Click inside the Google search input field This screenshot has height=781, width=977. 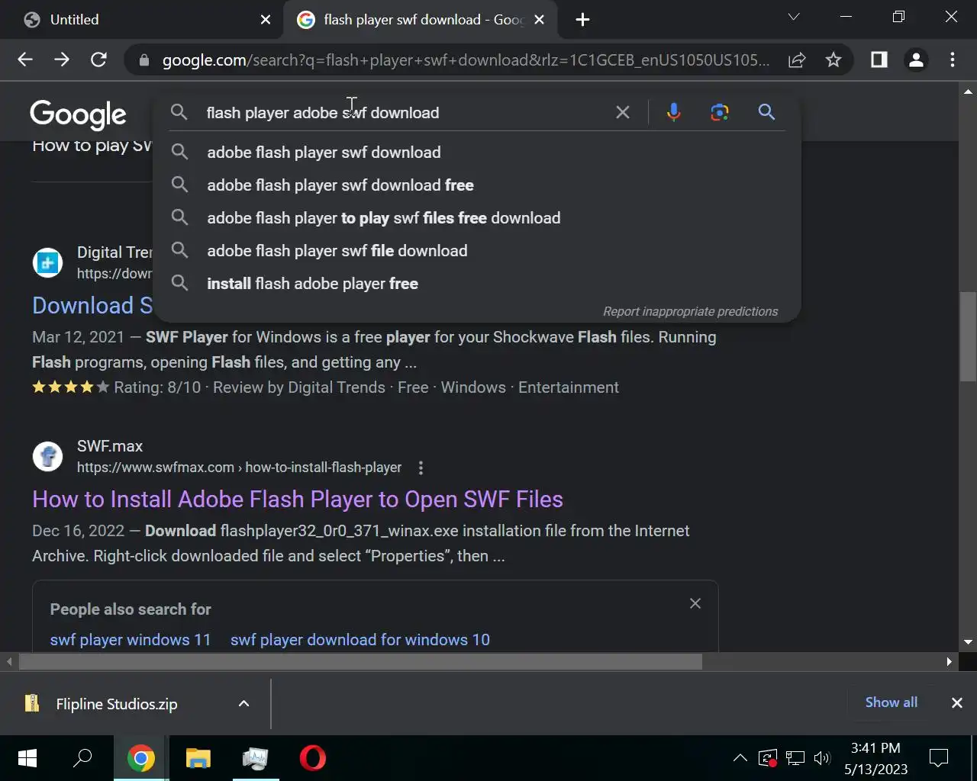pyautogui.click(x=405, y=113)
